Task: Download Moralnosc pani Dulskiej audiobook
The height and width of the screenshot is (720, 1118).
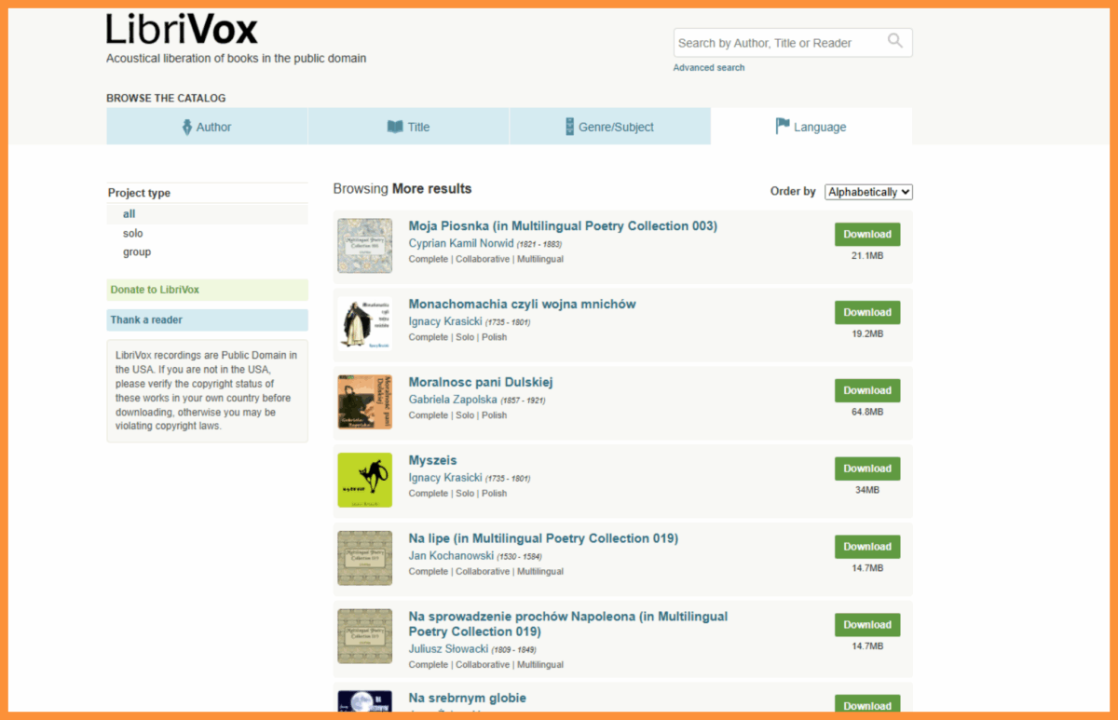Action: click(867, 391)
